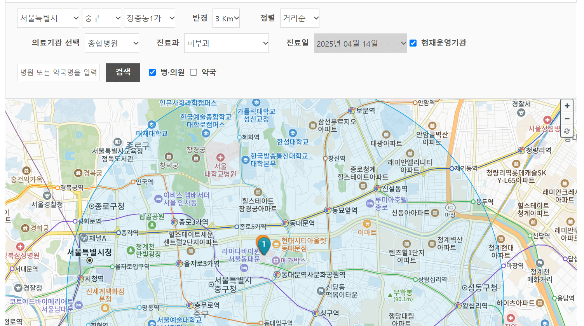Click the 경복궁 palace landmark icon

click(78, 173)
